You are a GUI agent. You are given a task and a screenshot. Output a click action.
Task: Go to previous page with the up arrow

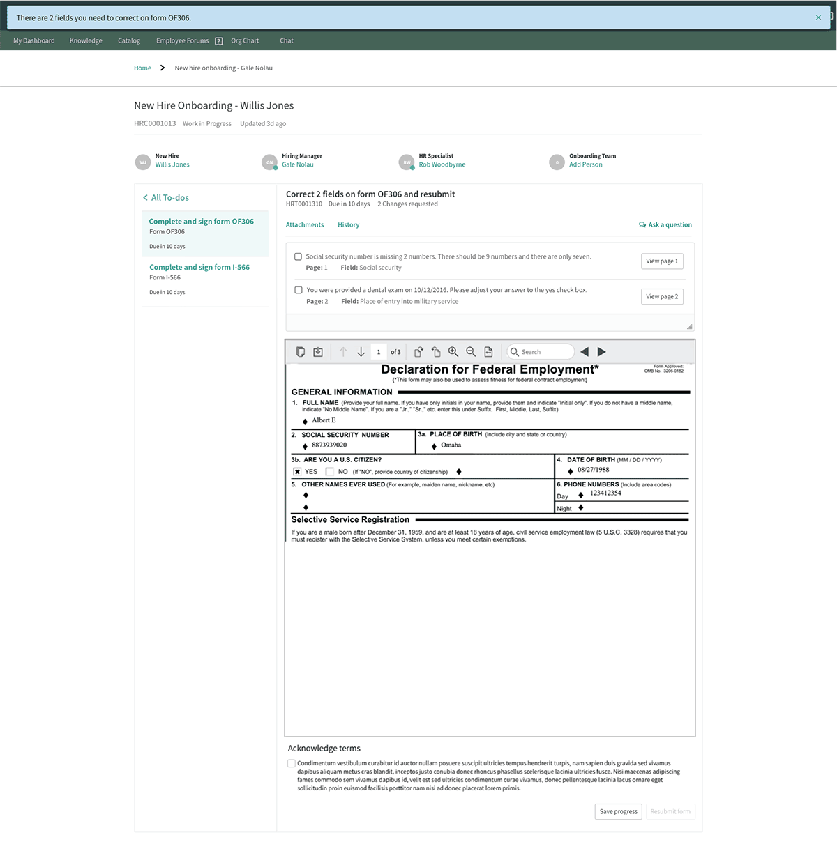(342, 351)
